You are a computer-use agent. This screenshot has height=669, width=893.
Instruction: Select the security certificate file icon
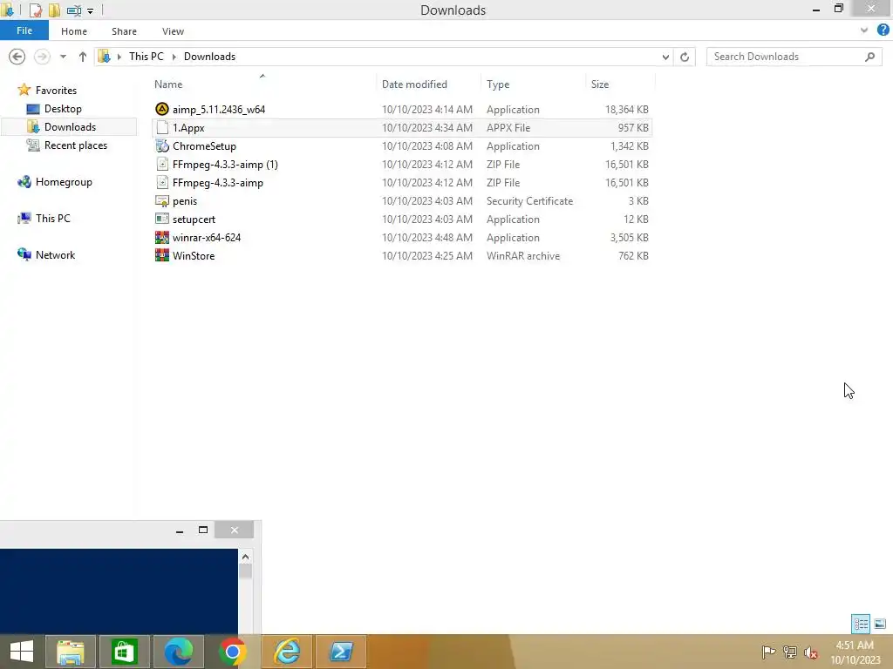pyautogui.click(x=162, y=201)
